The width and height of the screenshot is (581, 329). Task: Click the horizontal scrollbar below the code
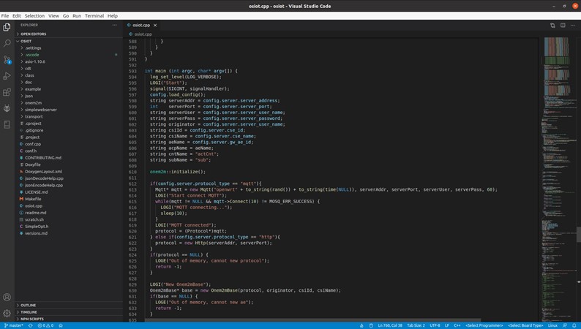pyautogui.click(x=312, y=319)
